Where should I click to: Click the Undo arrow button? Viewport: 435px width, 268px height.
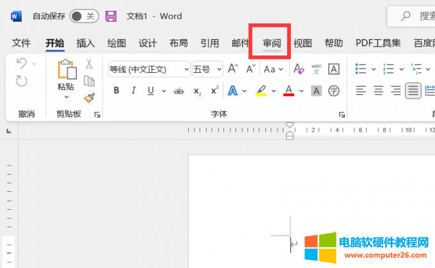21,63
